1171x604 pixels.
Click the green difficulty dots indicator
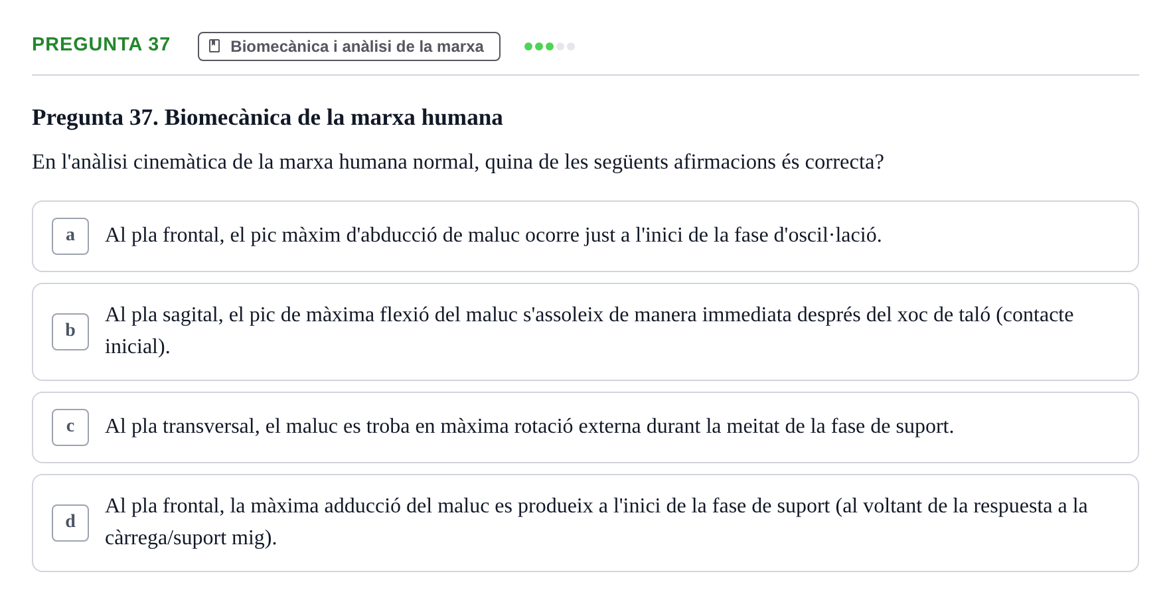coord(550,46)
